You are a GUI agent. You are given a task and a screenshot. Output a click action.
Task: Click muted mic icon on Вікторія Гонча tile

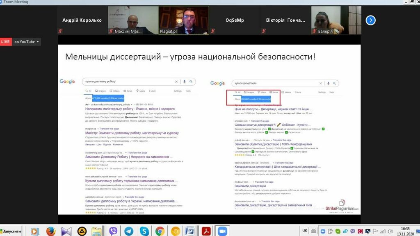263,31
